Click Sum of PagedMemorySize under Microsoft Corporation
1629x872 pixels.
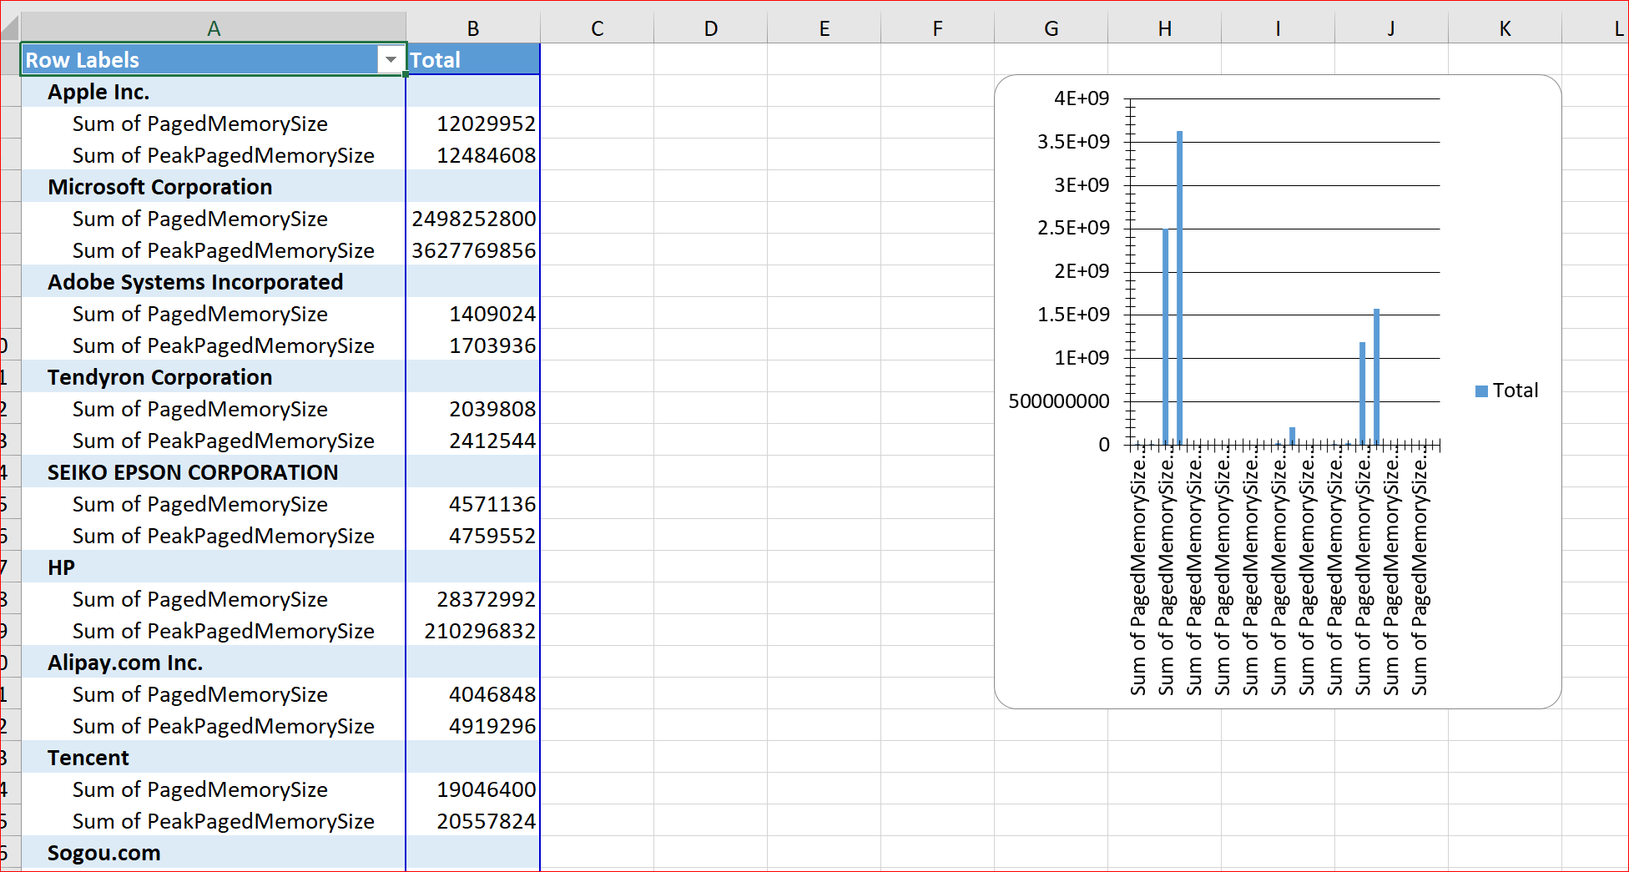coord(200,219)
